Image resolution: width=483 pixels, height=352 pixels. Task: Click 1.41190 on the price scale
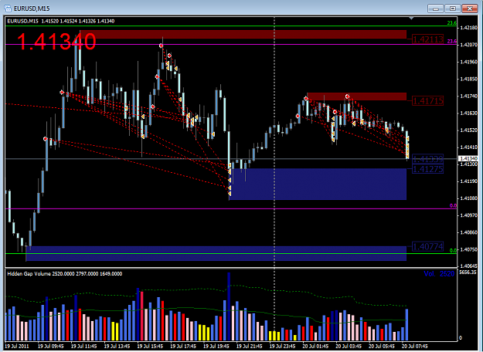coord(468,181)
